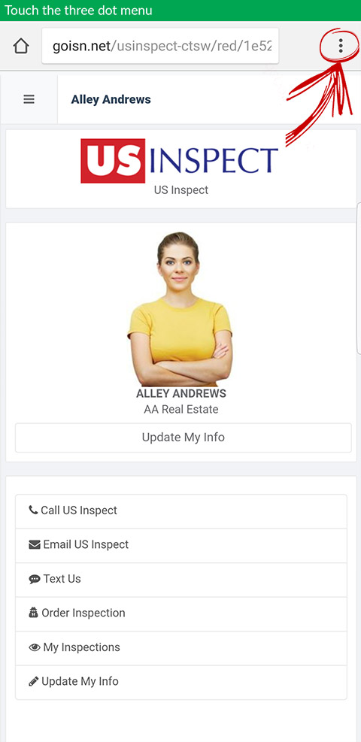The height and width of the screenshot is (742, 361).
Task: Tap the speech bubble icon for Text Us
Action: click(35, 579)
